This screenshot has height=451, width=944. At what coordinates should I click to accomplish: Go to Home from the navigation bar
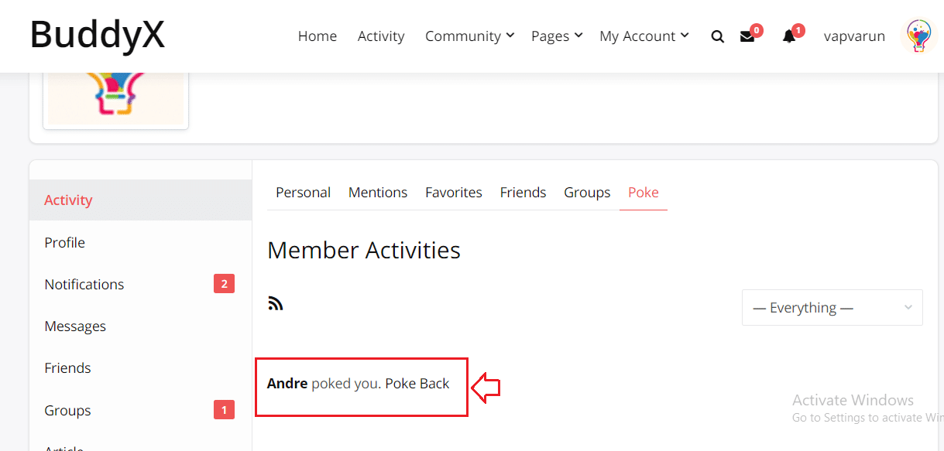tap(318, 36)
